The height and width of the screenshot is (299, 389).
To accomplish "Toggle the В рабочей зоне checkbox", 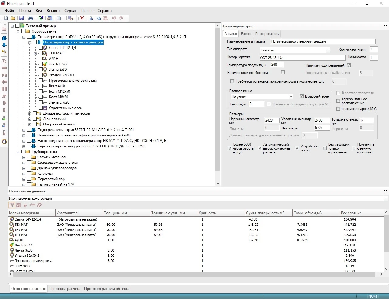I will (301, 96).
